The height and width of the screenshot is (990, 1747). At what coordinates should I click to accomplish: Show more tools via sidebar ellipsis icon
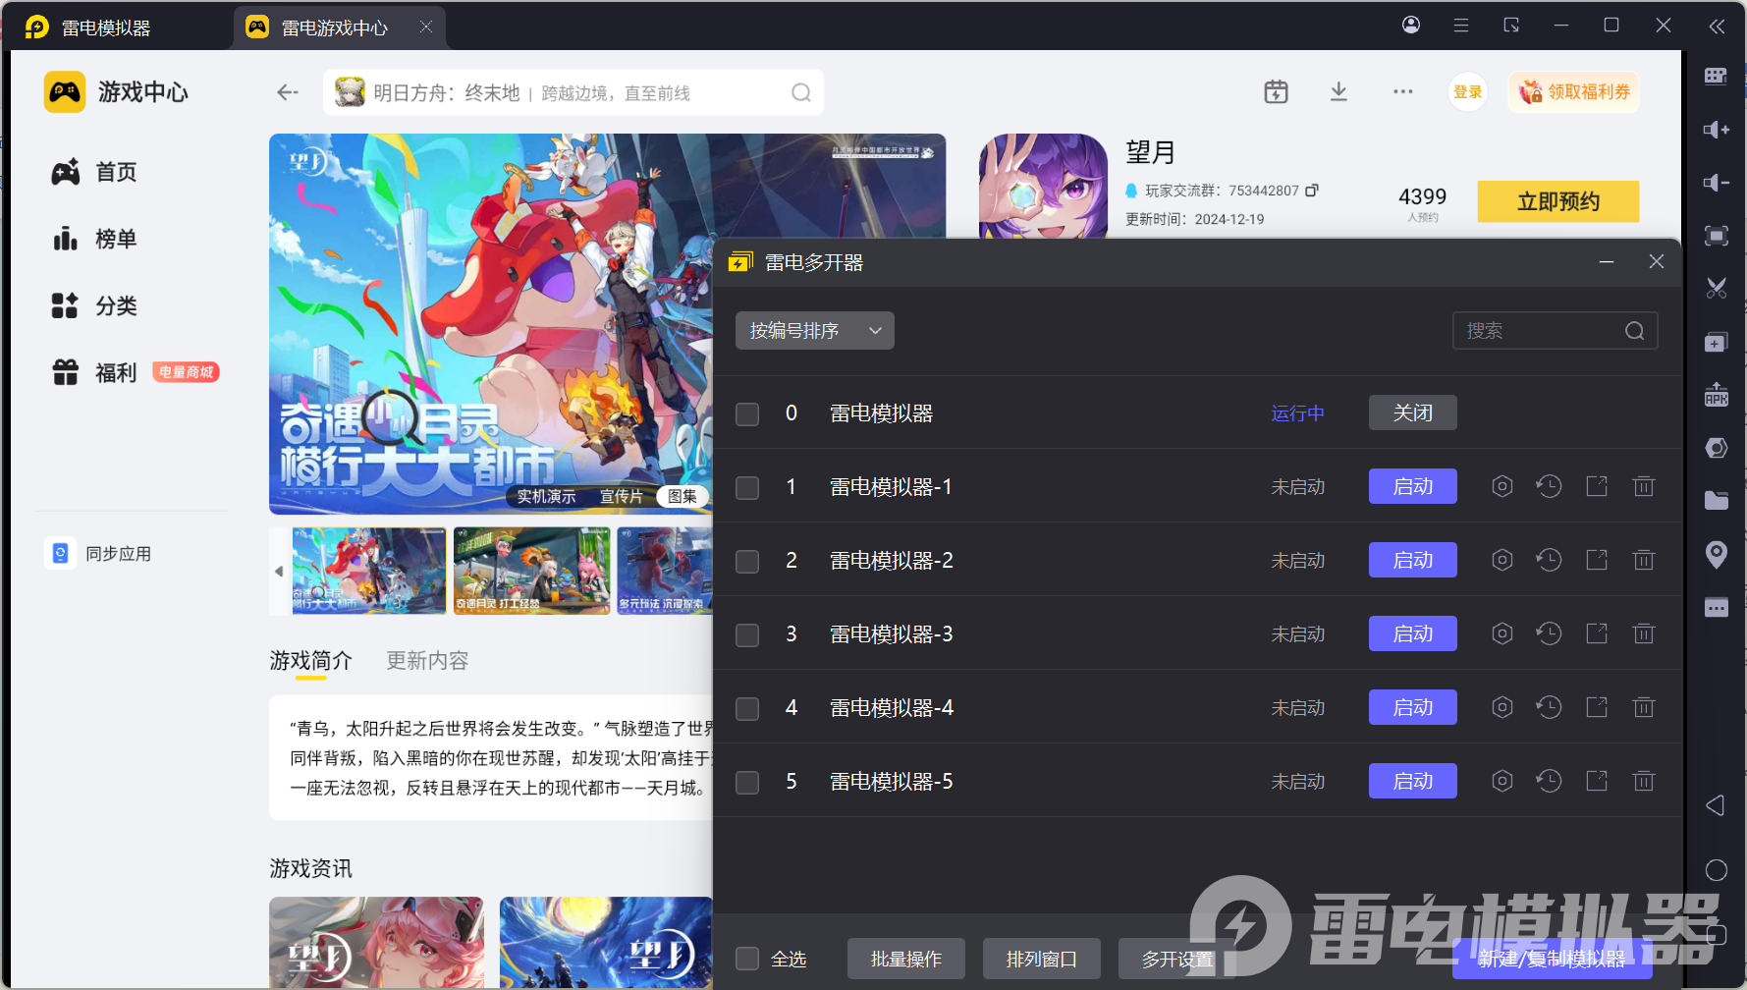pyautogui.click(x=1716, y=608)
